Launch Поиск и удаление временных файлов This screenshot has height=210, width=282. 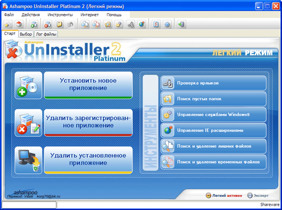coord(213,162)
